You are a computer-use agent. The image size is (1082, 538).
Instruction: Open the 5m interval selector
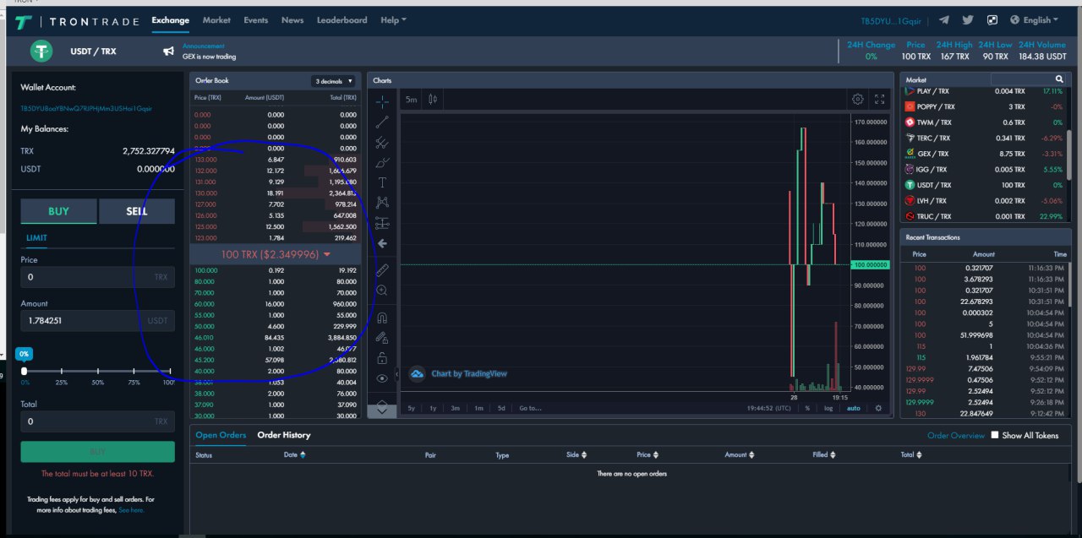[x=412, y=99]
